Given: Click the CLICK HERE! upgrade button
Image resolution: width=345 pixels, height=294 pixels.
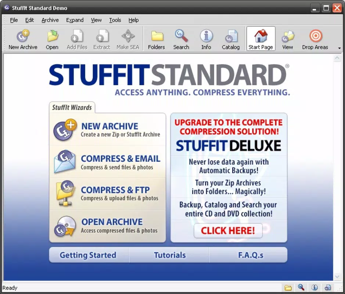Looking at the screenshot, I should click(x=228, y=231).
